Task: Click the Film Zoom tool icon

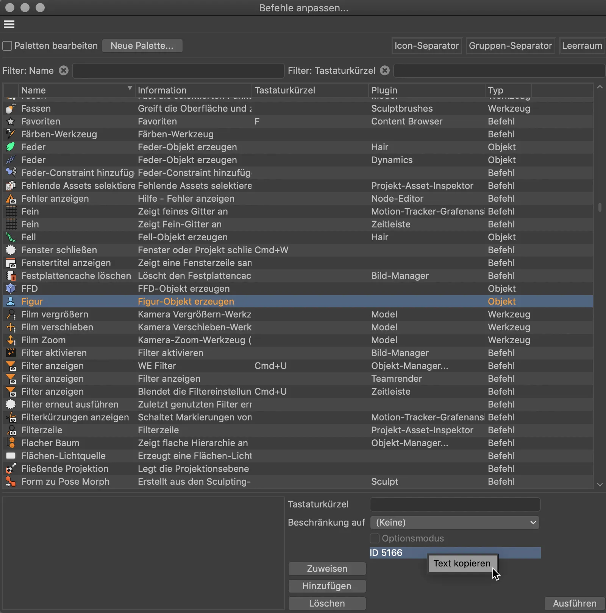Action: click(x=11, y=340)
